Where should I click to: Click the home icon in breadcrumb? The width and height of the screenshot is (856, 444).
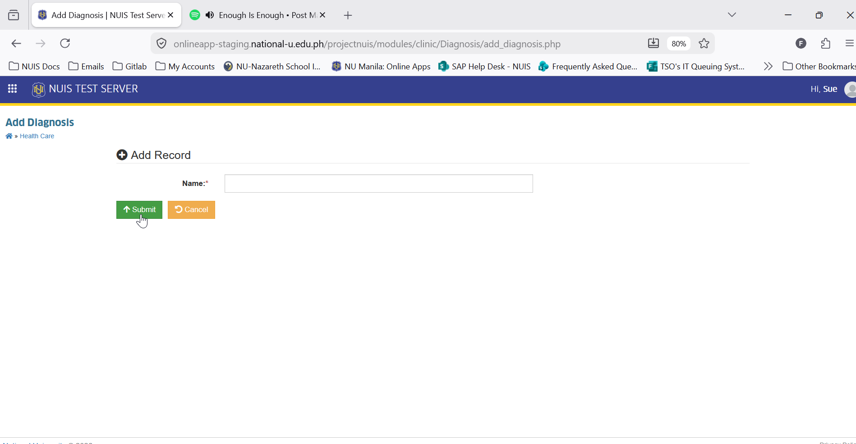pyautogui.click(x=9, y=136)
